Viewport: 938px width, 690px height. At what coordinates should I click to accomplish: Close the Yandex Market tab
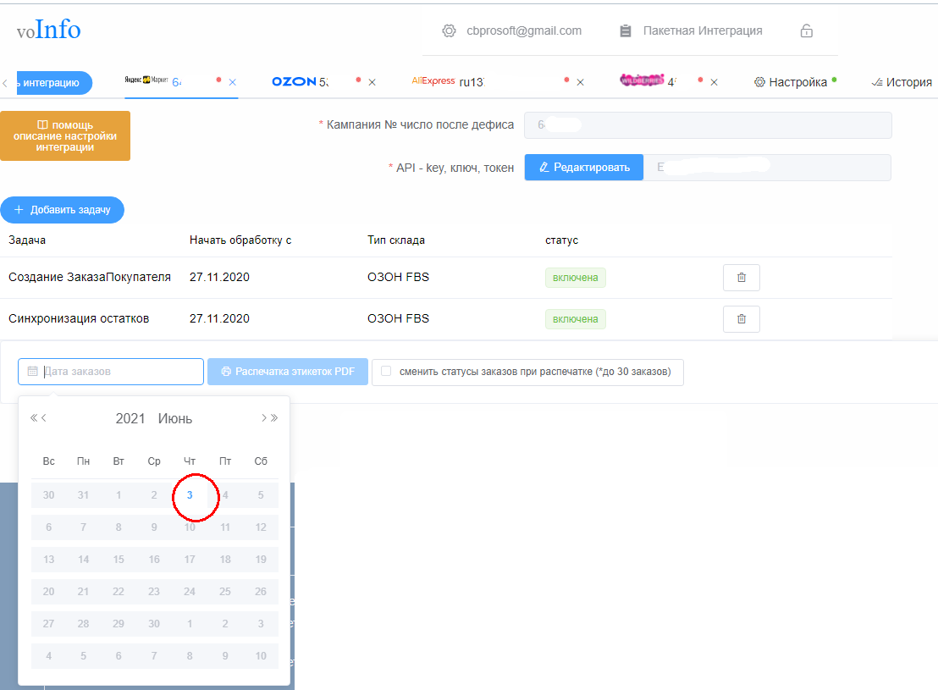click(x=232, y=82)
